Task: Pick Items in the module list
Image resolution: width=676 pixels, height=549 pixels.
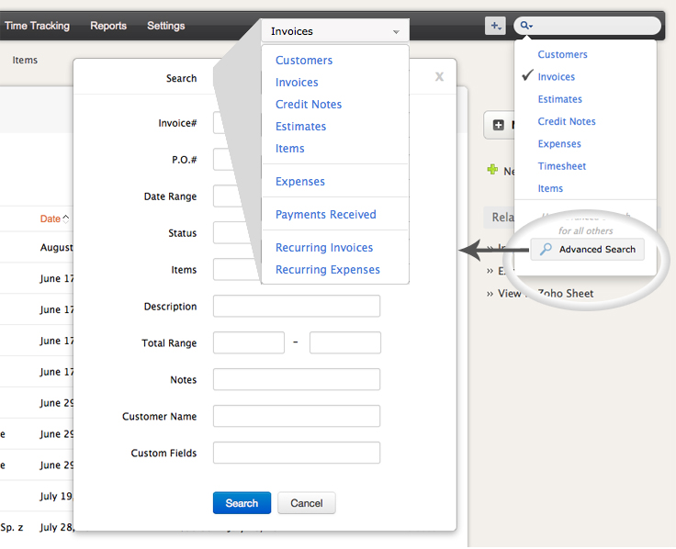Action: (x=289, y=148)
